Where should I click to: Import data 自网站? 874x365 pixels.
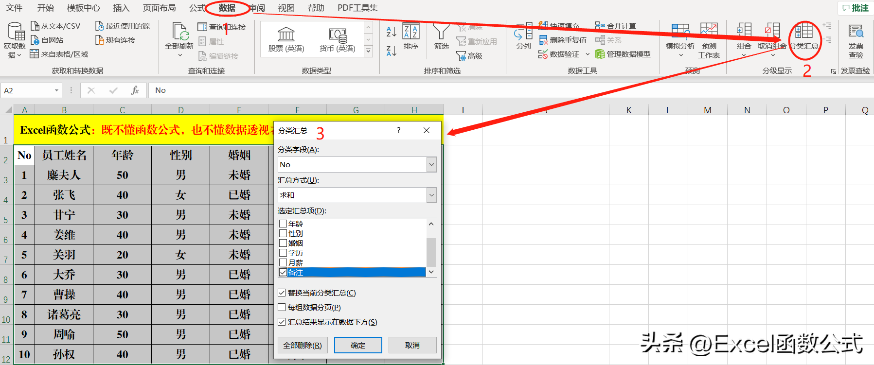point(47,40)
